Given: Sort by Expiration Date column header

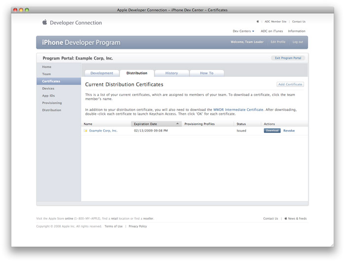Looking at the screenshot, I should (x=156, y=124).
